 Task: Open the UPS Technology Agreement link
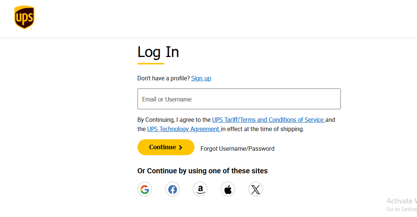183,129
